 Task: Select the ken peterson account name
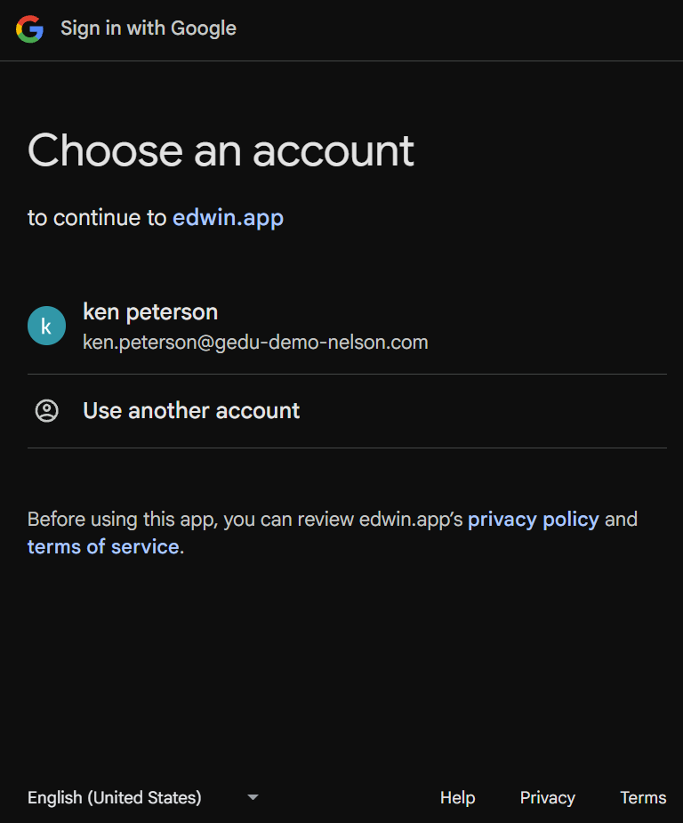tap(150, 312)
